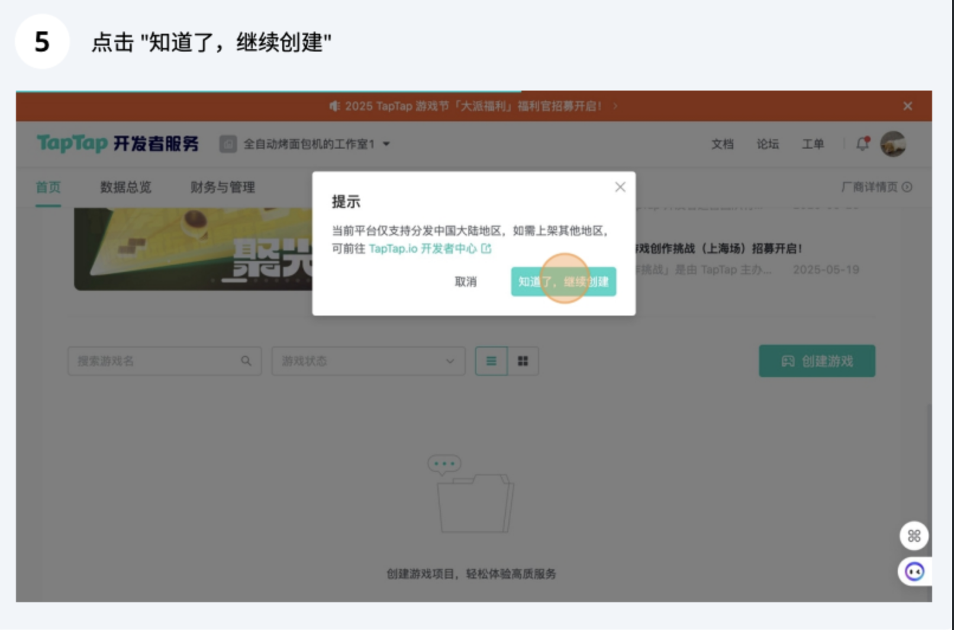Close the hint dialog with X
This screenshot has width=954, height=630.
point(620,187)
